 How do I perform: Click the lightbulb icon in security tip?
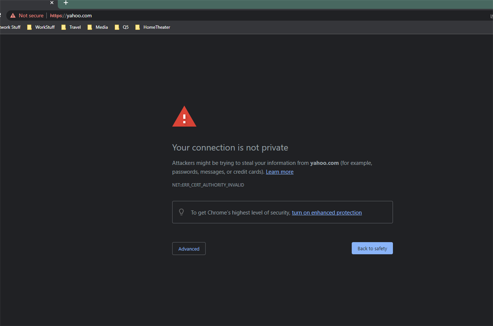[x=181, y=212]
